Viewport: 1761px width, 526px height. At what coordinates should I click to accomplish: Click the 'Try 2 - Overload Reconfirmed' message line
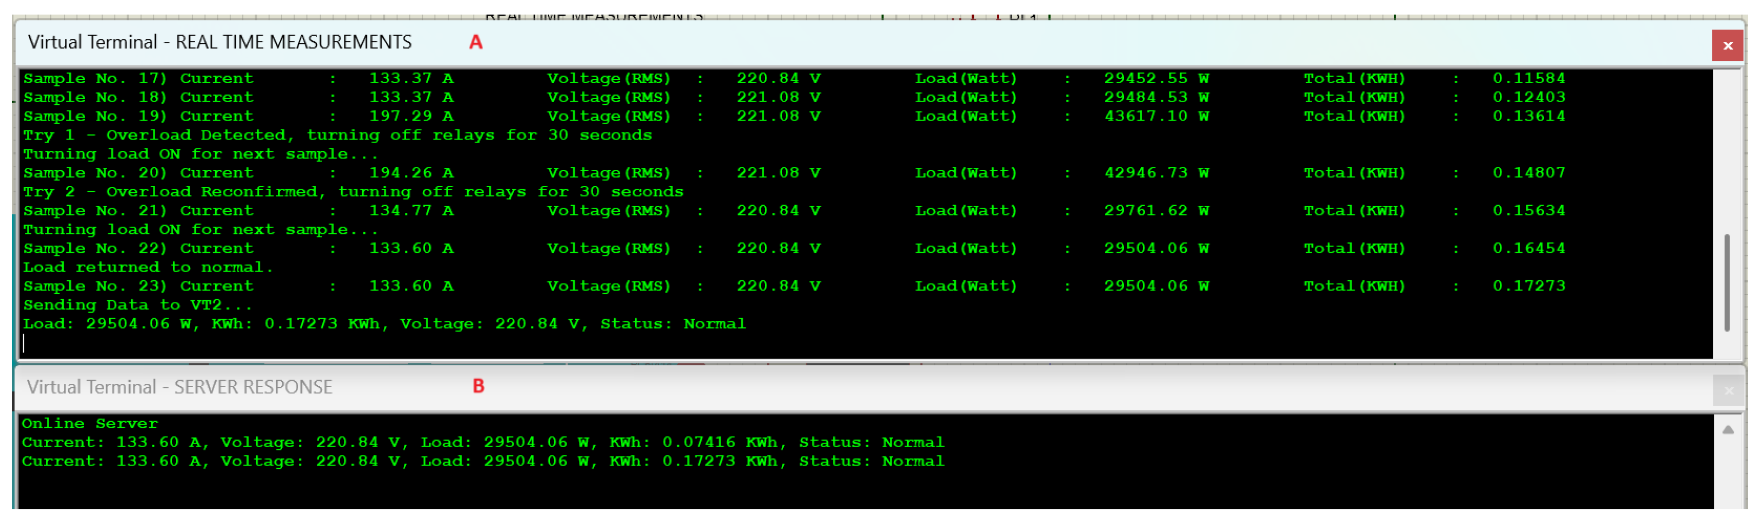pos(353,192)
